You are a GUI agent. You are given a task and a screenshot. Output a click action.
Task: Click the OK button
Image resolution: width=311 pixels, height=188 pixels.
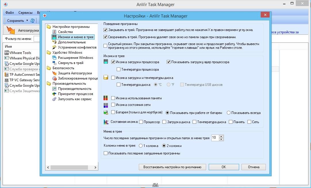pos(224,167)
